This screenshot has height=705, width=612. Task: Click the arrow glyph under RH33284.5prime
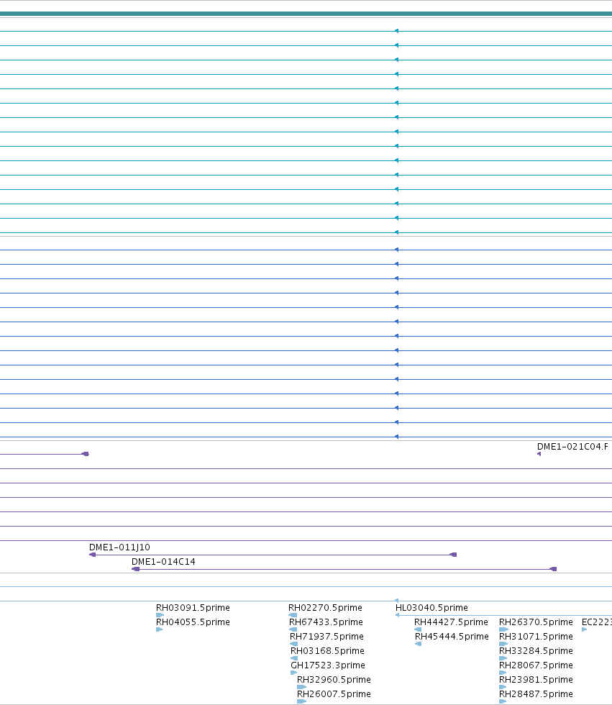click(x=503, y=658)
